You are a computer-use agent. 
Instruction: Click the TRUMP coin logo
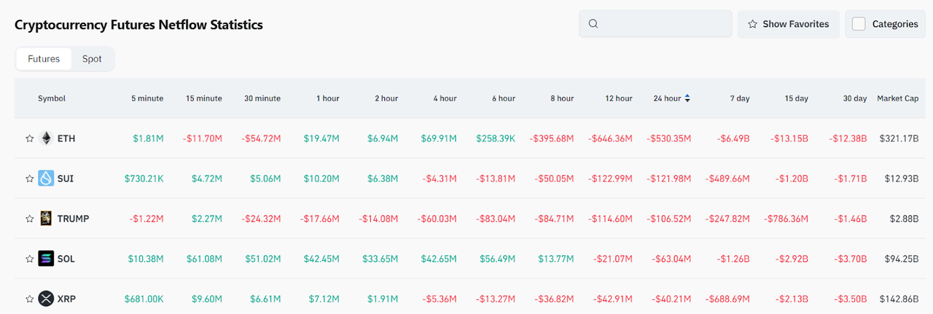coord(46,219)
